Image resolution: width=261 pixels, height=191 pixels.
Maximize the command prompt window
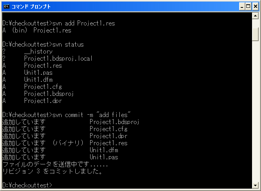click(x=248, y=7)
